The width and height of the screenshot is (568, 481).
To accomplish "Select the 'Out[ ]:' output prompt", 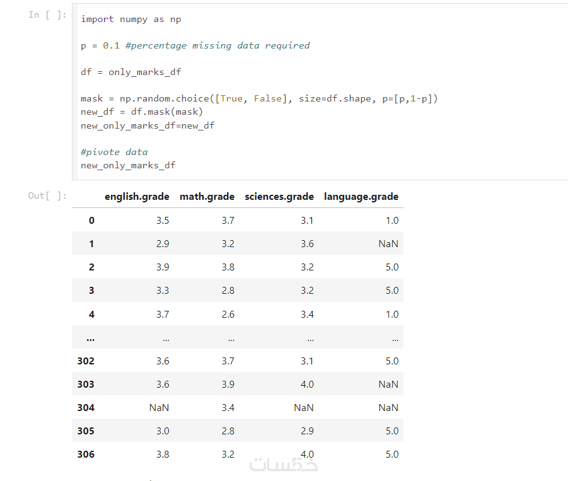I will (x=47, y=195).
